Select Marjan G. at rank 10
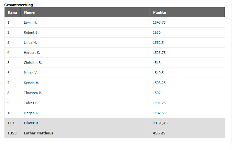Screen dimensions: 249x150 [31, 113]
